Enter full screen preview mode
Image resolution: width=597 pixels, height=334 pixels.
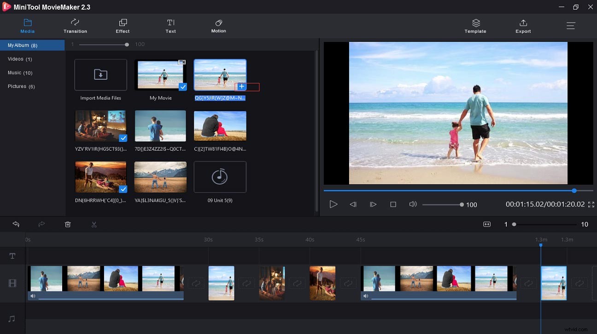click(x=591, y=205)
